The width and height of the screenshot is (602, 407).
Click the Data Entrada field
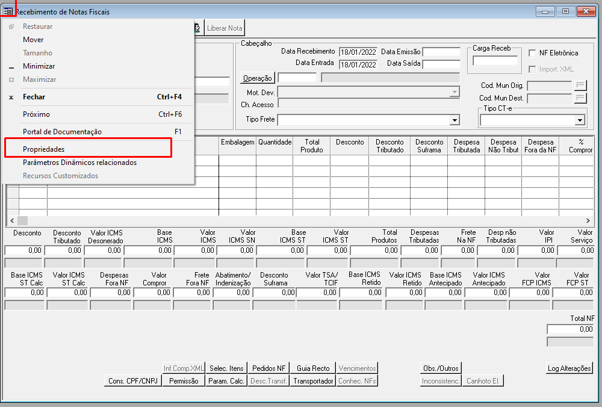[358, 64]
